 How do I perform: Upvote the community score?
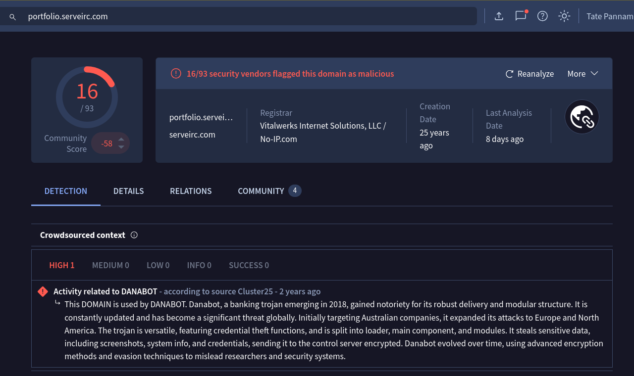click(x=121, y=139)
